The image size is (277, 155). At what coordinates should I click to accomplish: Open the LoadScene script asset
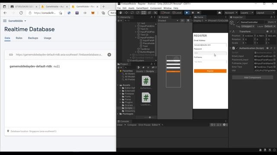(146, 99)
